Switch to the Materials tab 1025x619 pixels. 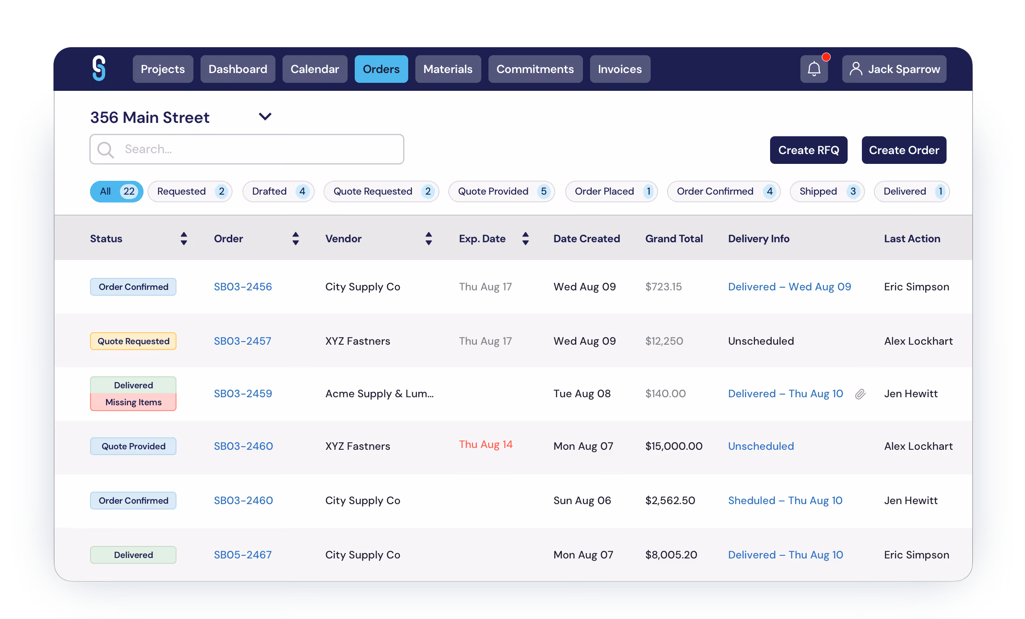click(x=447, y=69)
